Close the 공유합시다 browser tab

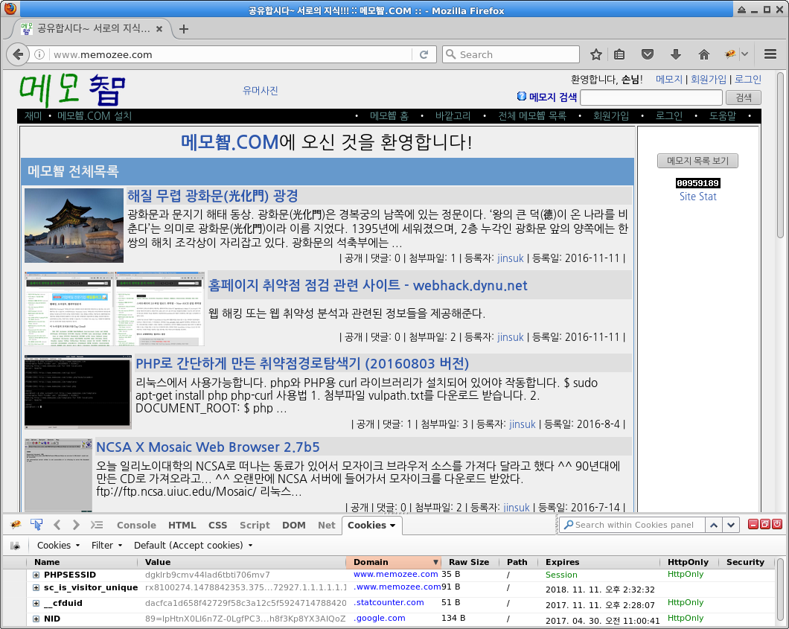(159, 29)
